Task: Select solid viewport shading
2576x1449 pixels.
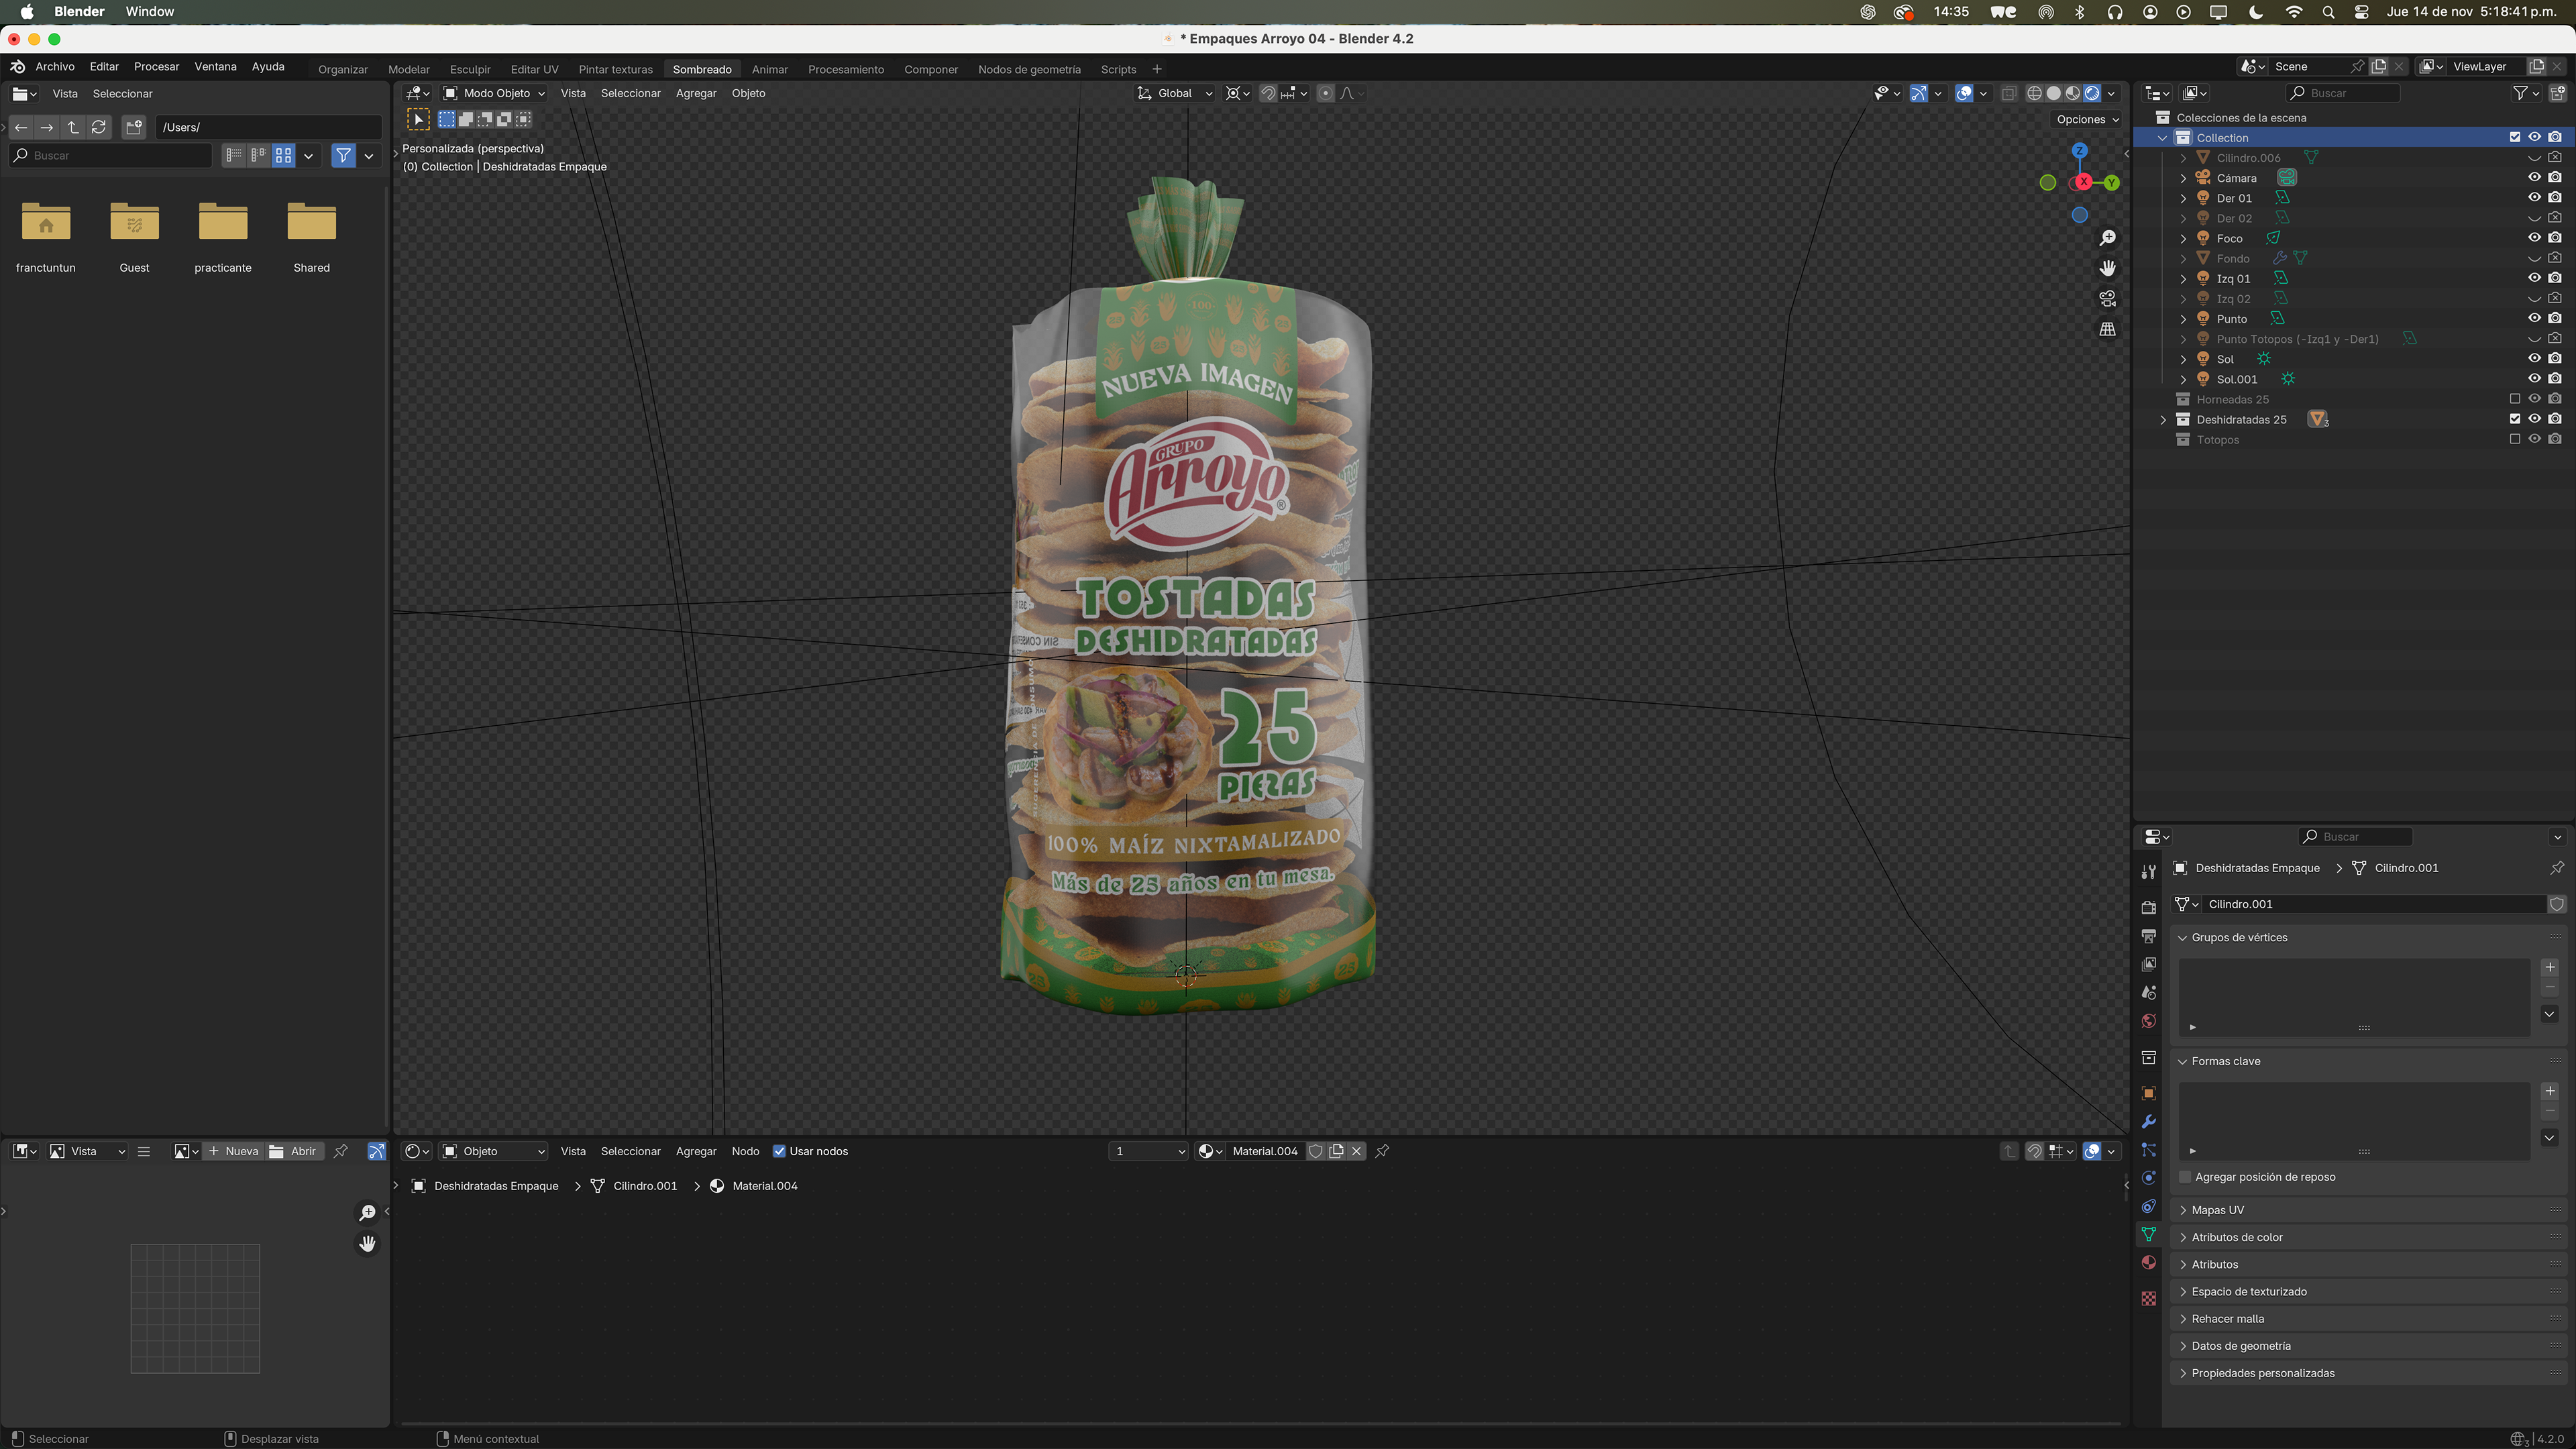Action: click(x=2053, y=93)
